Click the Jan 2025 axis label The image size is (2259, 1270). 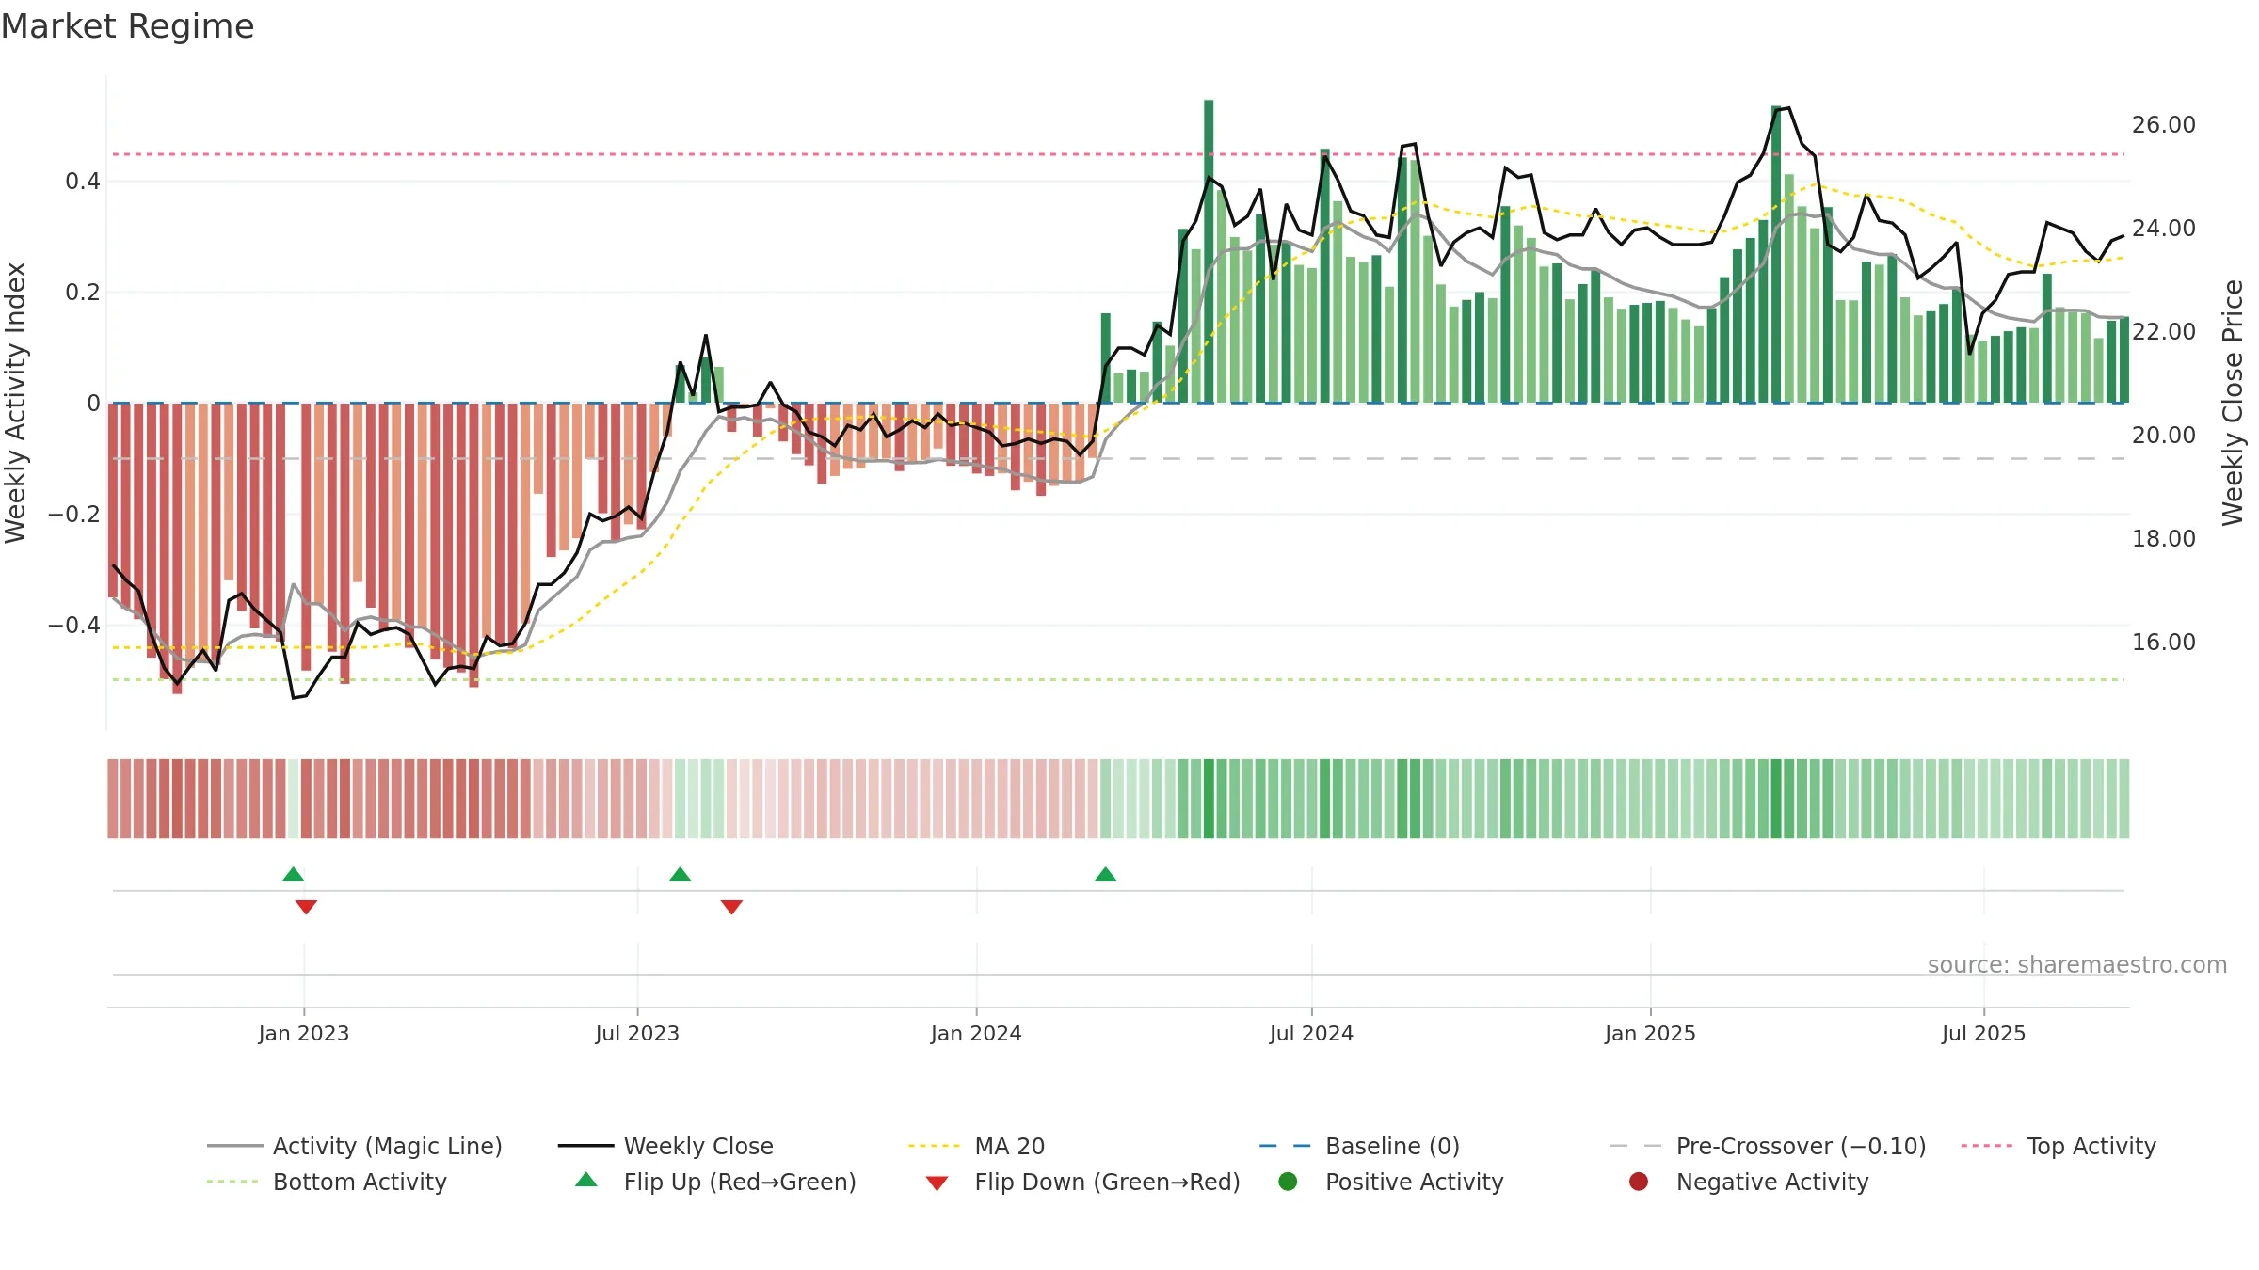tap(1650, 1033)
